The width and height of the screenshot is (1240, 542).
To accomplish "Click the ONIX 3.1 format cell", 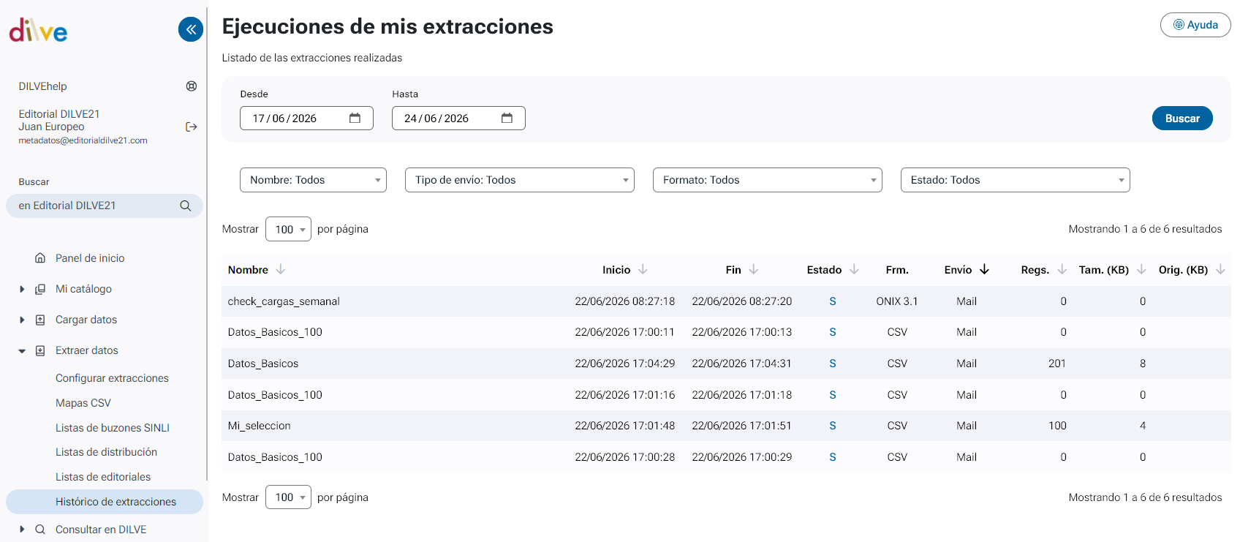I will [897, 301].
